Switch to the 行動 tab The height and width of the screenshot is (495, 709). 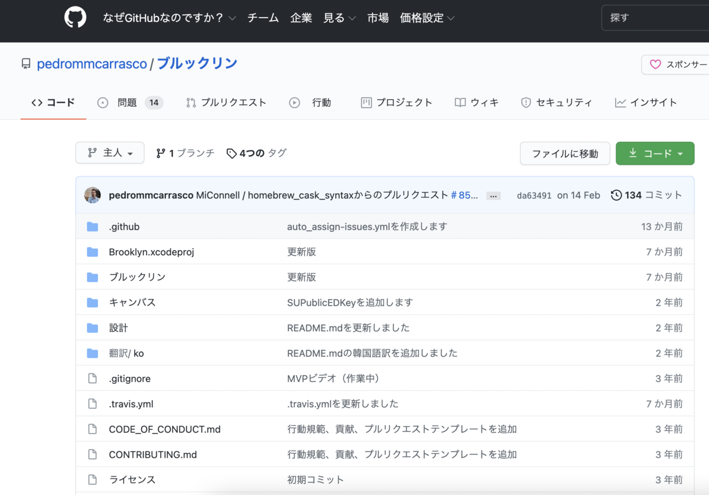tap(310, 103)
